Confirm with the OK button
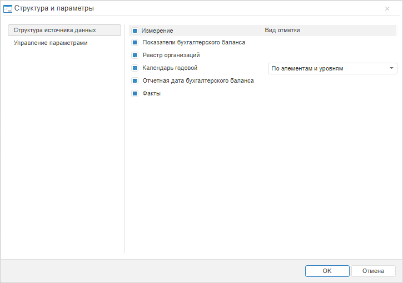Viewport: 403px width, 283px height. (327, 271)
